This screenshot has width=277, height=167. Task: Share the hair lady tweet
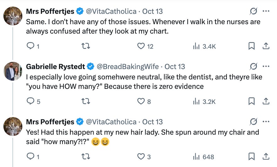tap(266, 157)
